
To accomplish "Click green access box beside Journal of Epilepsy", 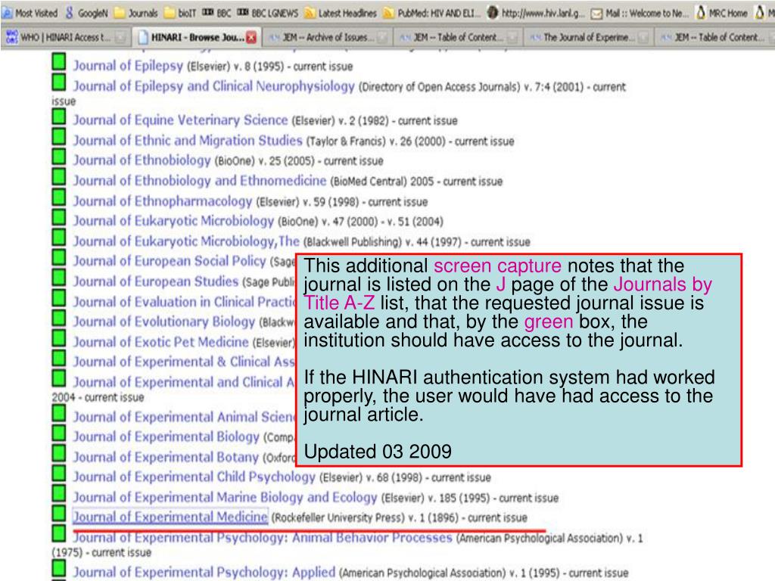I will pyautogui.click(x=59, y=62).
